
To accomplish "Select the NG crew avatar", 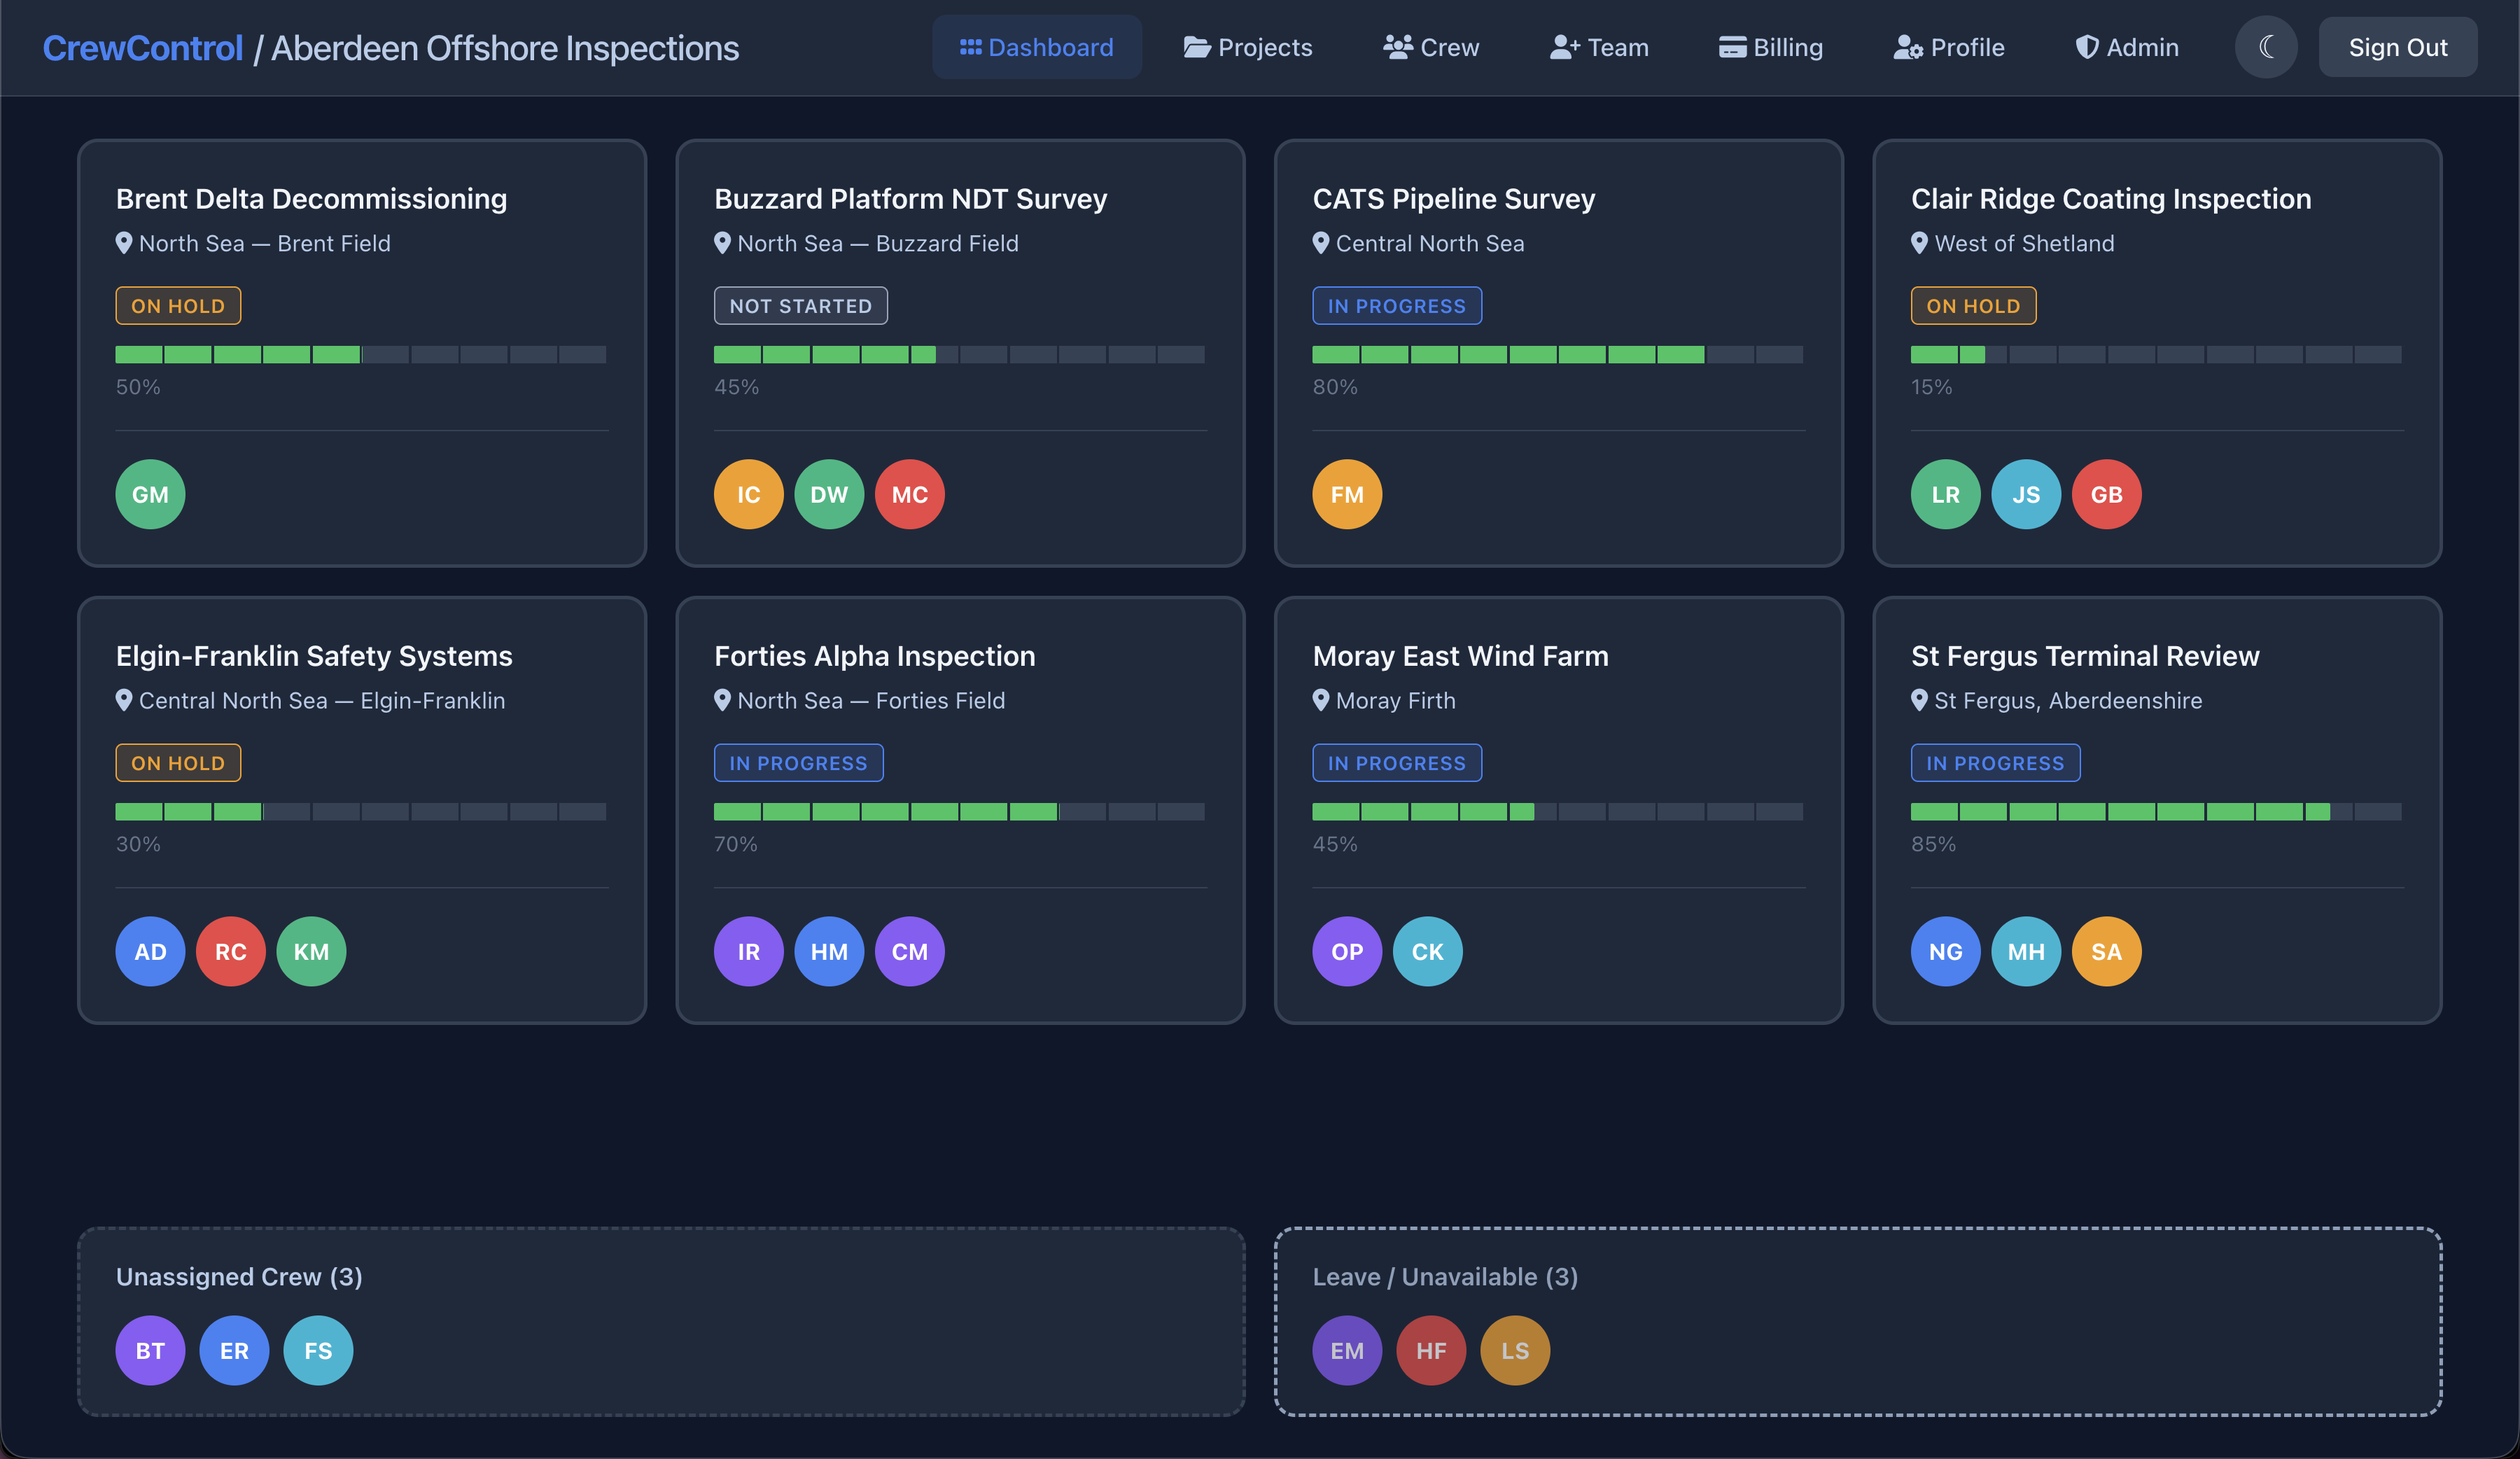I will click(x=1945, y=951).
